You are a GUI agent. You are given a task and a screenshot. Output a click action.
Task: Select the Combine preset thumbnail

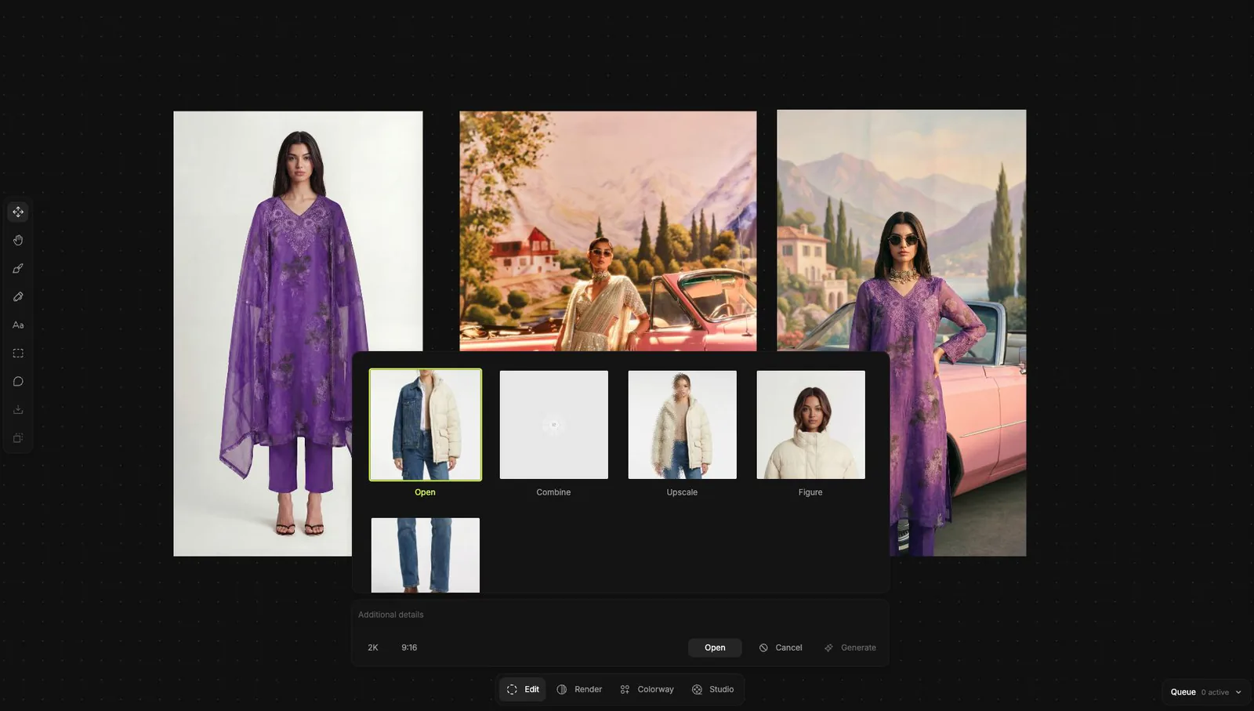click(x=554, y=425)
